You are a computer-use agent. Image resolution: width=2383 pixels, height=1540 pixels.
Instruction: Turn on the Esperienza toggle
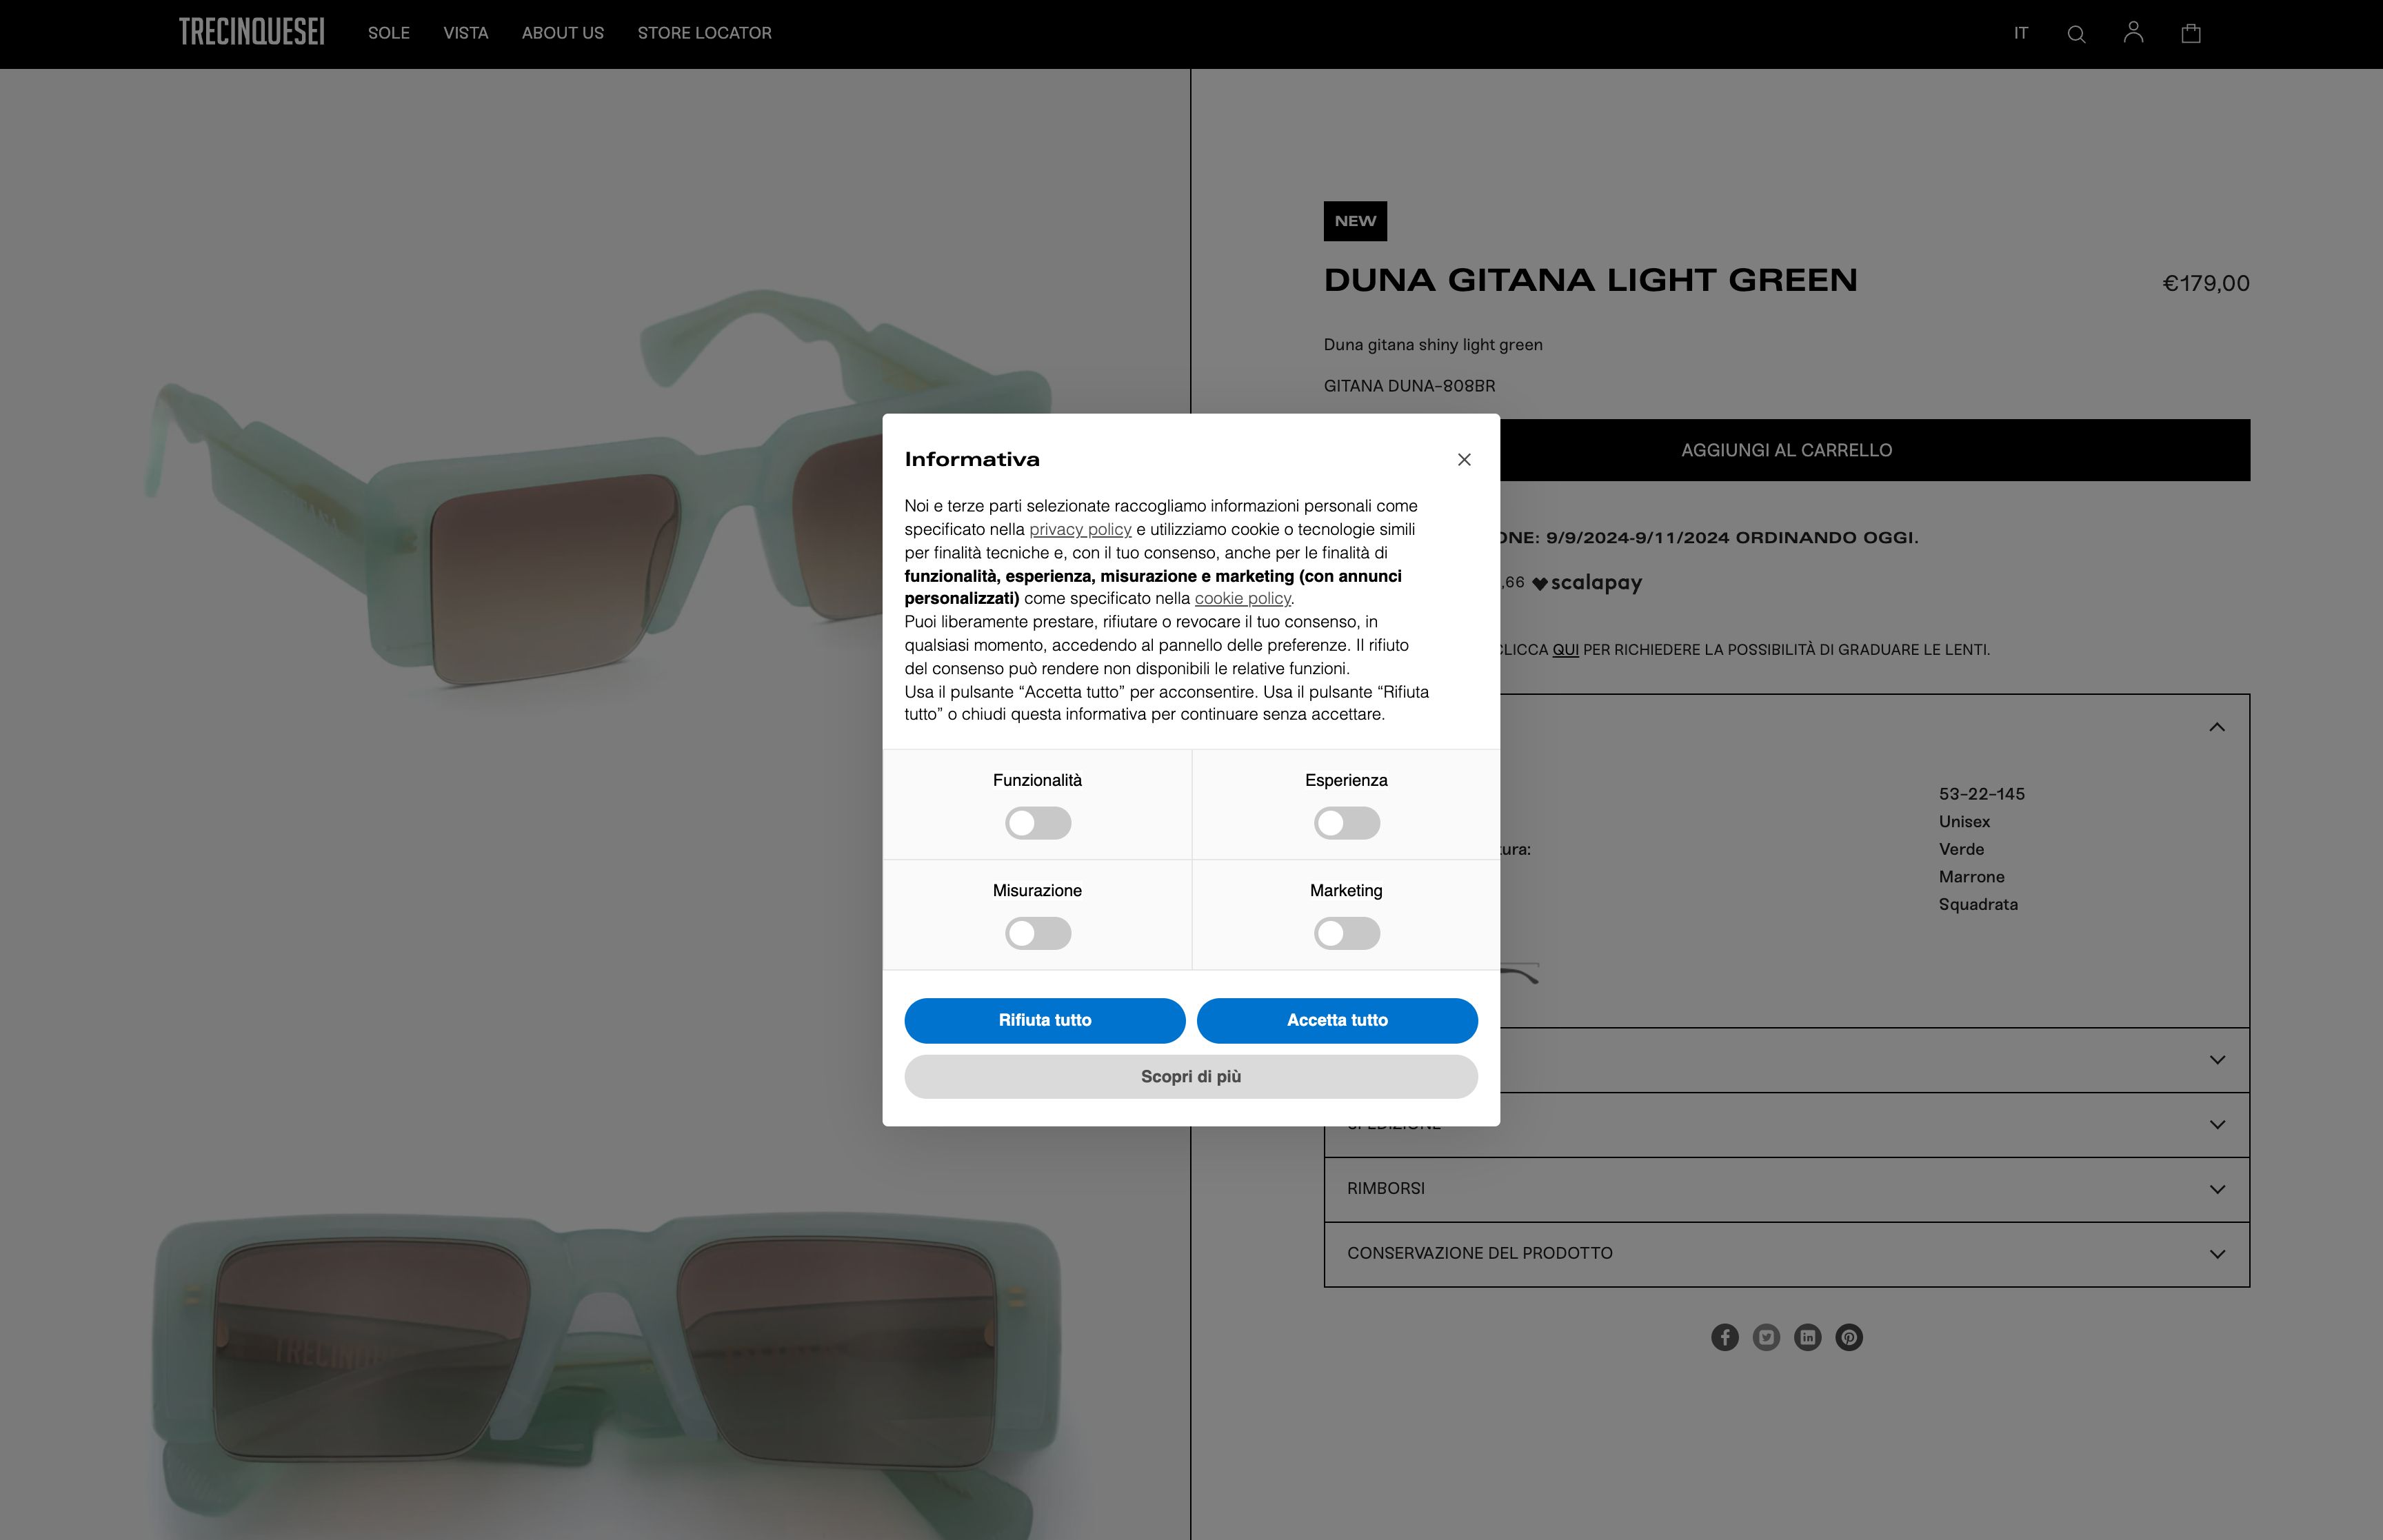[x=1346, y=823]
